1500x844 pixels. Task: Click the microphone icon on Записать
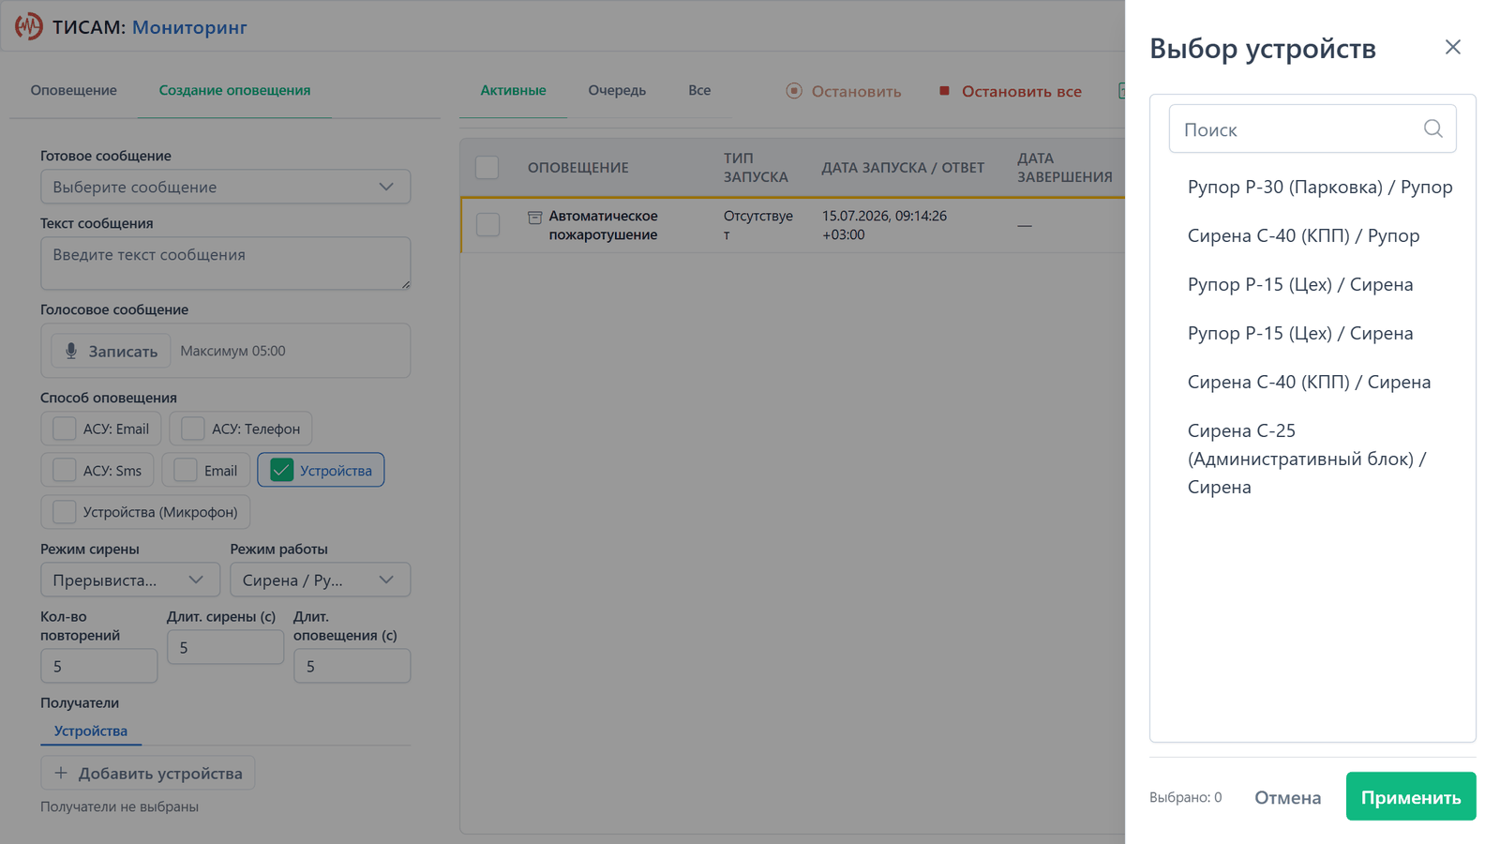[x=71, y=351]
